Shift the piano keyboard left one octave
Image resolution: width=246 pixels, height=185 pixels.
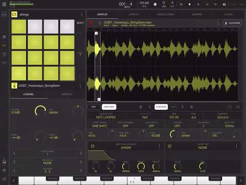pos(14,180)
